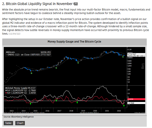Click the 16950.393 XBT-USD price label
Viewport: 152px width, 128px height.
click(x=136, y=56)
